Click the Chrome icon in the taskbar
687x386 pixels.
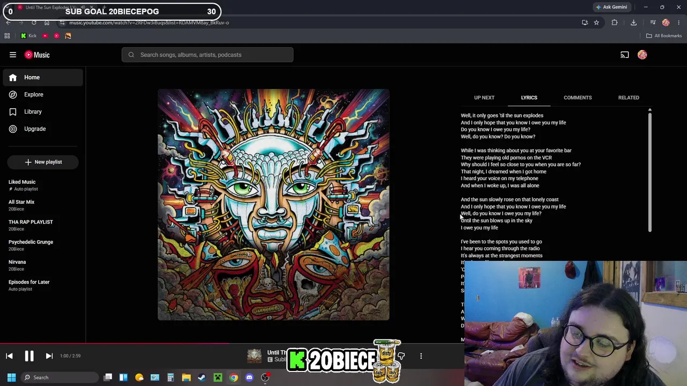(x=233, y=377)
